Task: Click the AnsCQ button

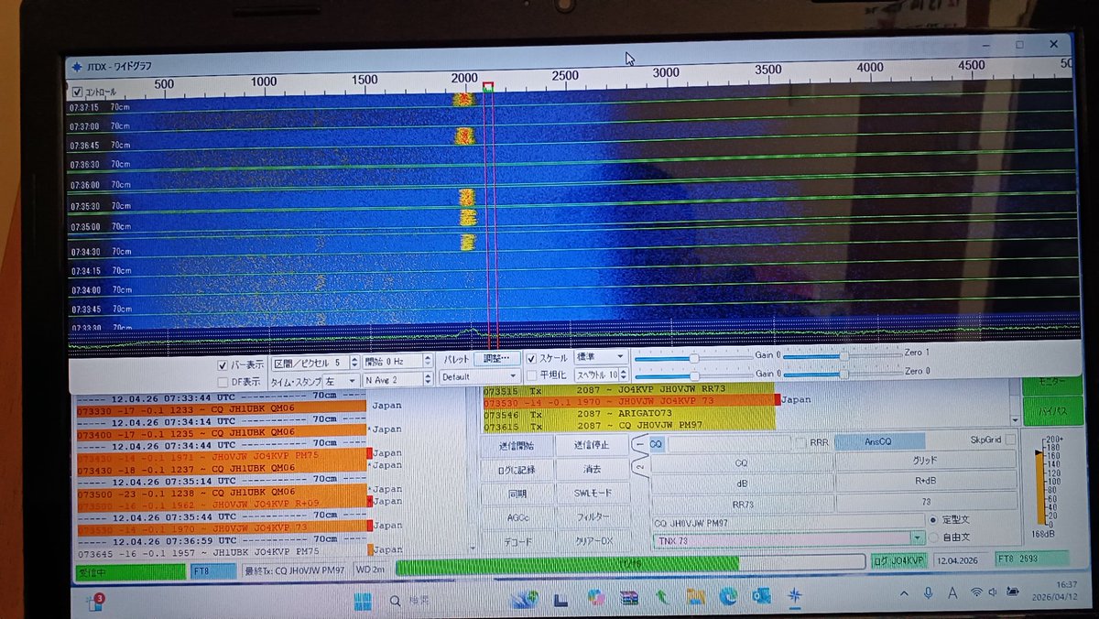Action: [879, 441]
